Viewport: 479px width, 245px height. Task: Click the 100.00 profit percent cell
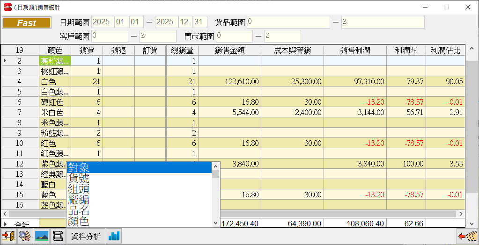point(406,164)
